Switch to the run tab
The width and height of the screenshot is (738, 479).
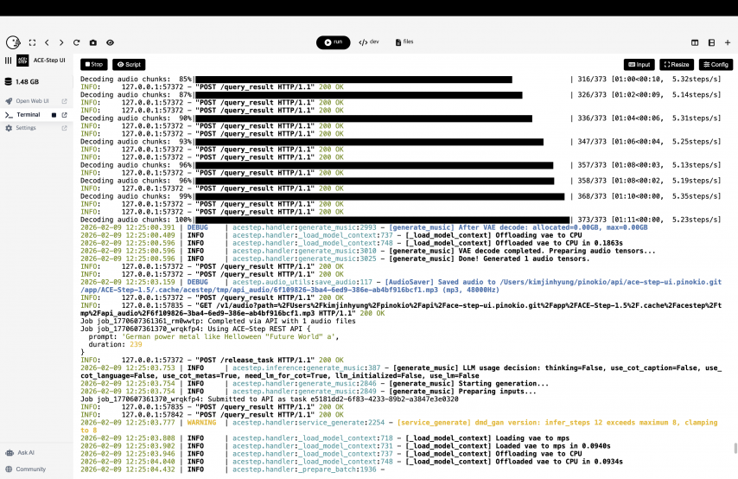[x=333, y=42]
